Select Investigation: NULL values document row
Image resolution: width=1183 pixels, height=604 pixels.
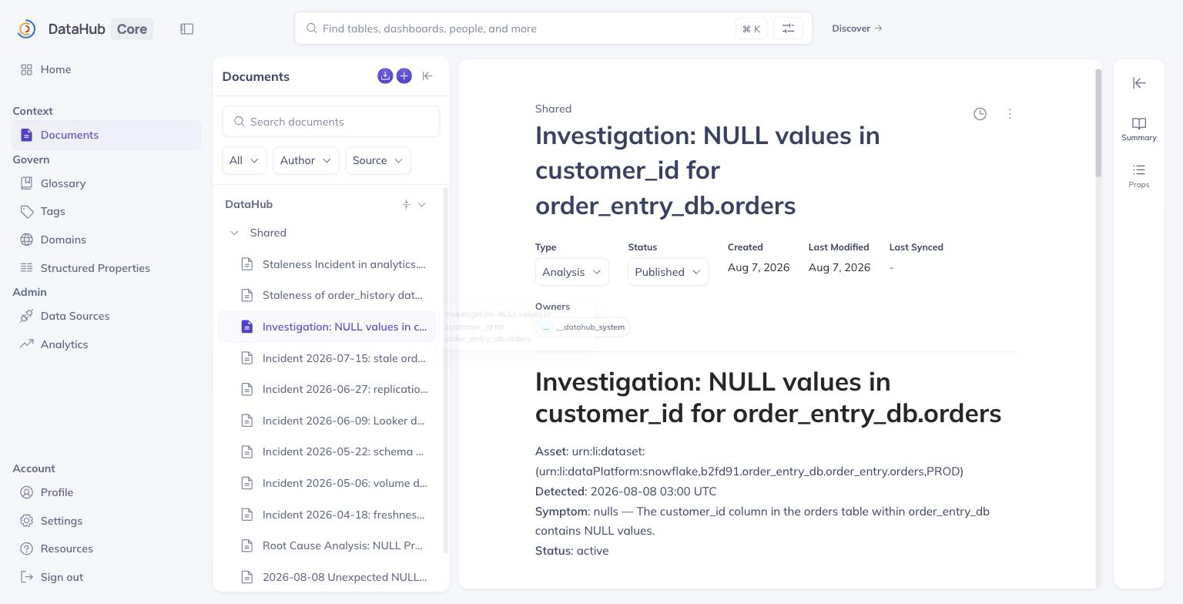tap(327, 327)
